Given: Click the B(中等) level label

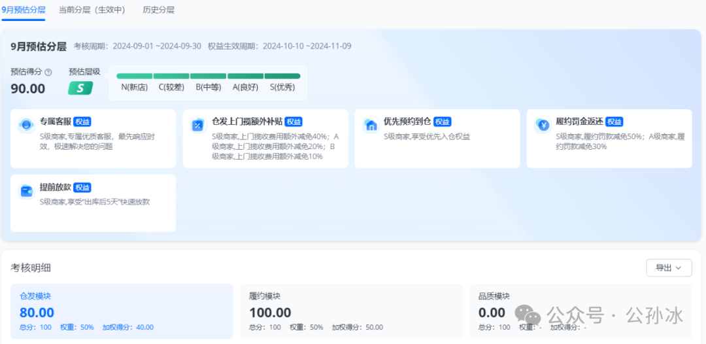Looking at the screenshot, I should pyautogui.click(x=209, y=88).
